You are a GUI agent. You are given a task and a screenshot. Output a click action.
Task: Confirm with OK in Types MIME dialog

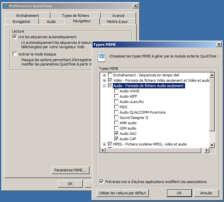point(179,193)
